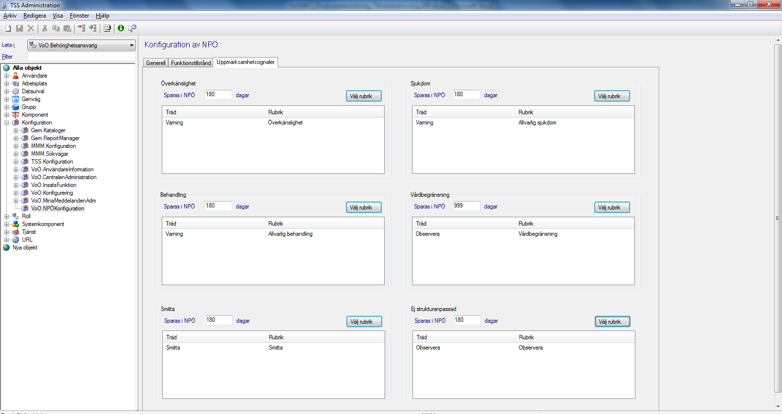Expand the MMM.Konfiguration node
782x414 pixels.
click(16, 146)
